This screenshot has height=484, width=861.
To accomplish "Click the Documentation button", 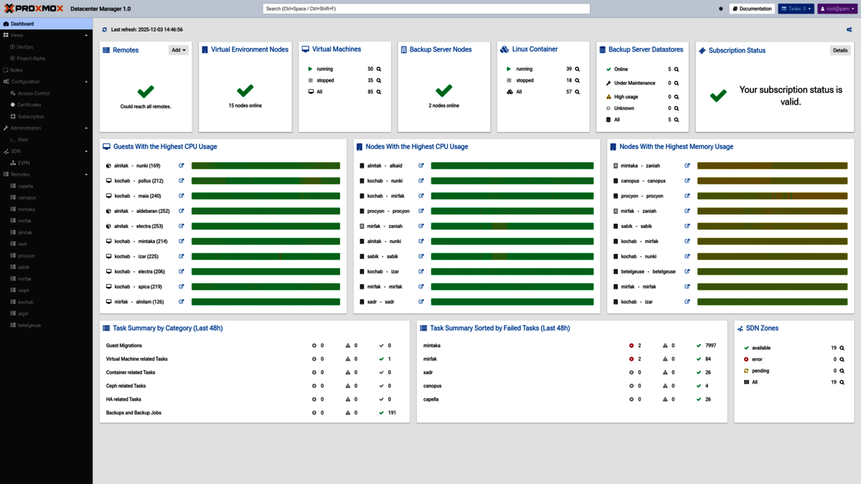I will point(752,9).
